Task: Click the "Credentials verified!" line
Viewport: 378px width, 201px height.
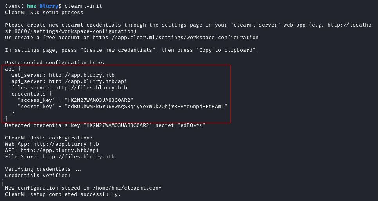Action: click(x=38, y=176)
